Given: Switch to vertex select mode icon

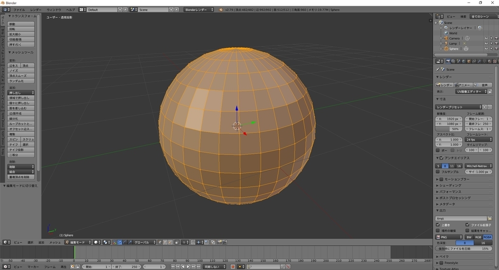Looking at the screenshot, I should (160, 242).
